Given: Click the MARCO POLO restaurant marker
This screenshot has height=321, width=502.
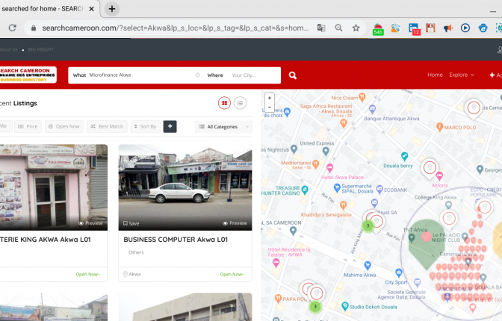Looking at the screenshot, I should coord(439,127).
